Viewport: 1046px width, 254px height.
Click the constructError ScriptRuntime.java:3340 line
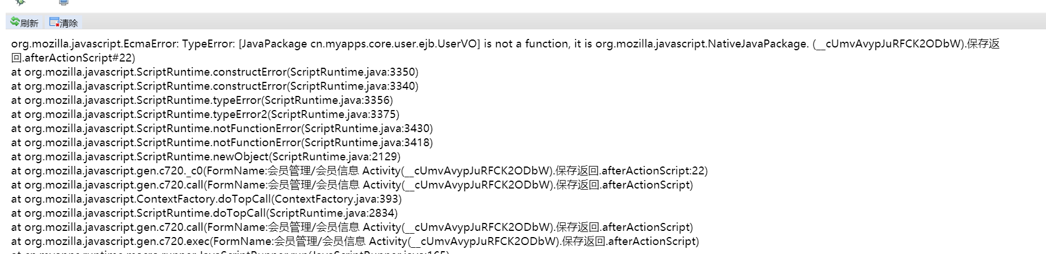(215, 86)
